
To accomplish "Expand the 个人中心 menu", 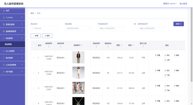I will (13, 18).
